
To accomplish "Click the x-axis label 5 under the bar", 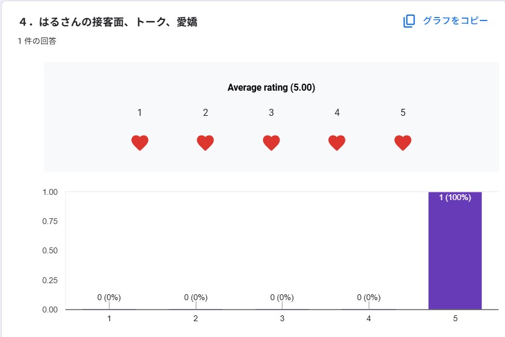I will coord(455,319).
